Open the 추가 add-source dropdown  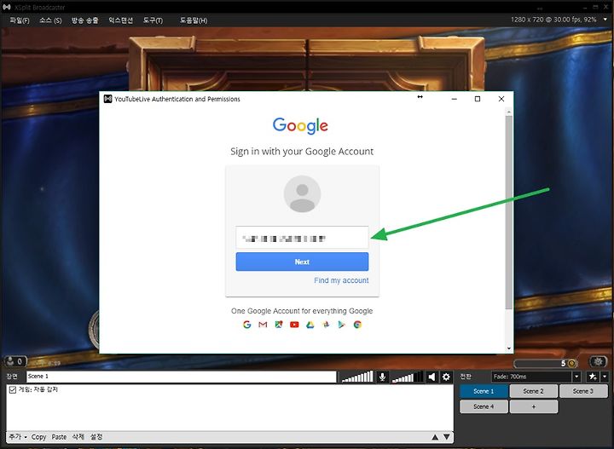coord(18,437)
